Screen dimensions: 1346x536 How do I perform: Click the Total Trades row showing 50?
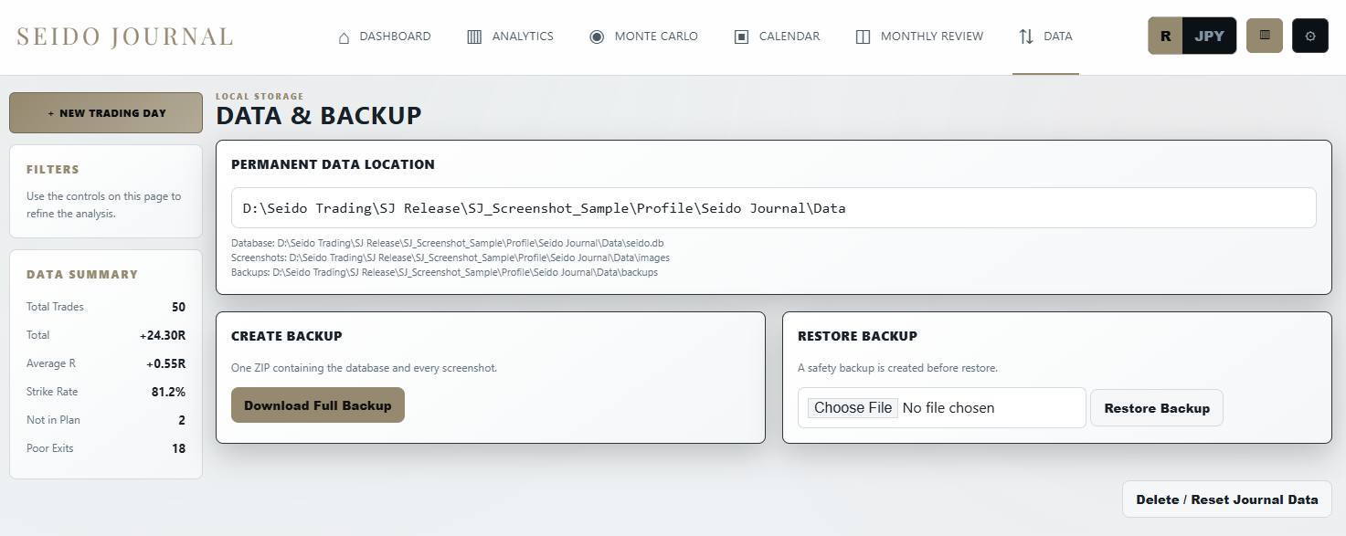(106, 307)
